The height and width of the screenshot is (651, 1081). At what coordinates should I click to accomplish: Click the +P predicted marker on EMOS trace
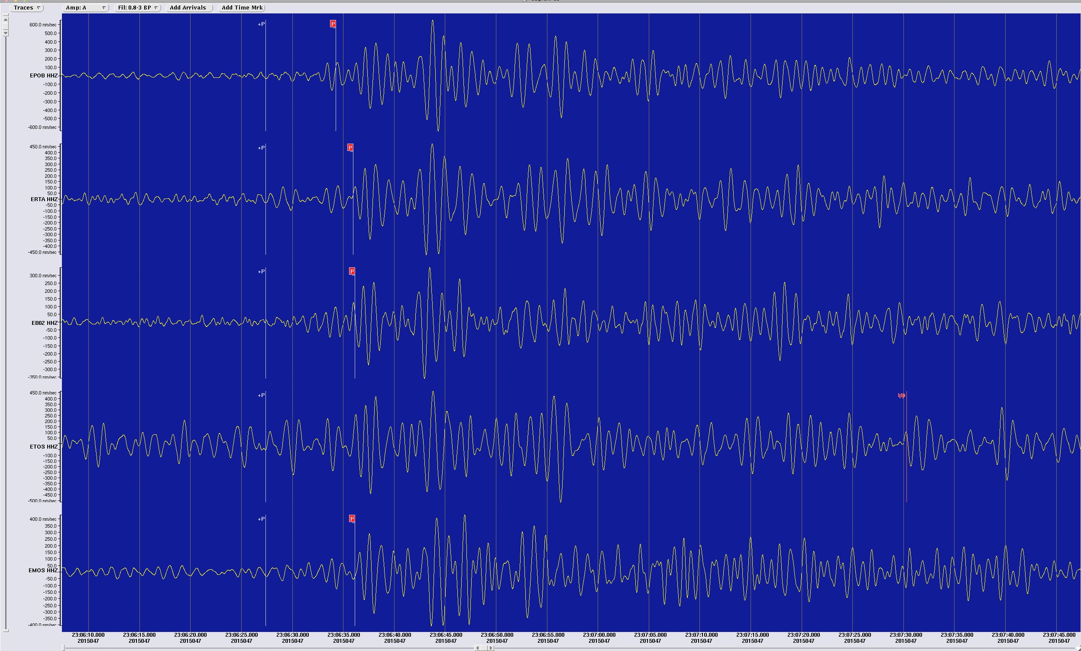click(262, 519)
